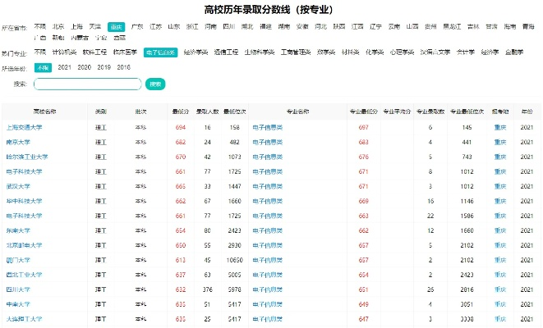Choose year 2018 filter
The width and height of the screenshot is (543, 328).
(x=123, y=67)
